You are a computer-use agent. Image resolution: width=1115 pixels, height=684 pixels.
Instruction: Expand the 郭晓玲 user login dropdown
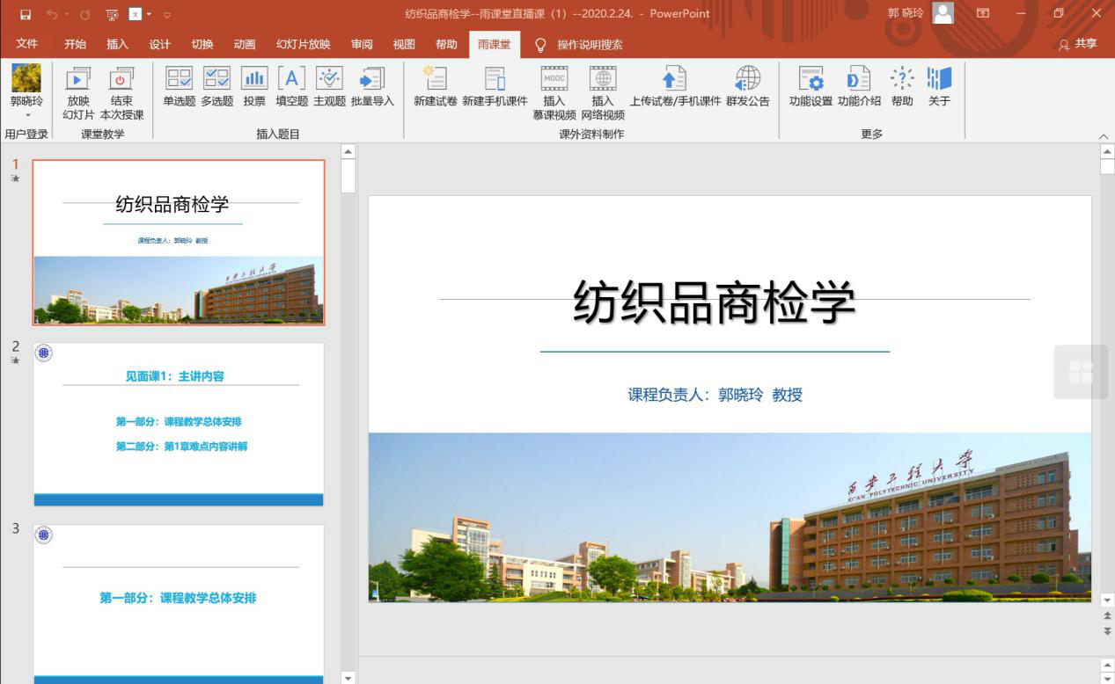click(x=26, y=114)
